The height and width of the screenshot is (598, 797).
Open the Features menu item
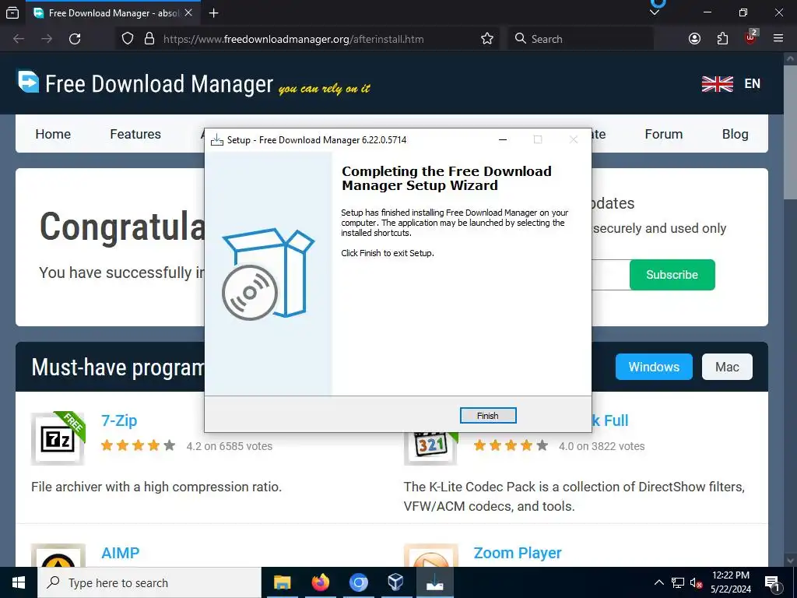(x=135, y=134)
